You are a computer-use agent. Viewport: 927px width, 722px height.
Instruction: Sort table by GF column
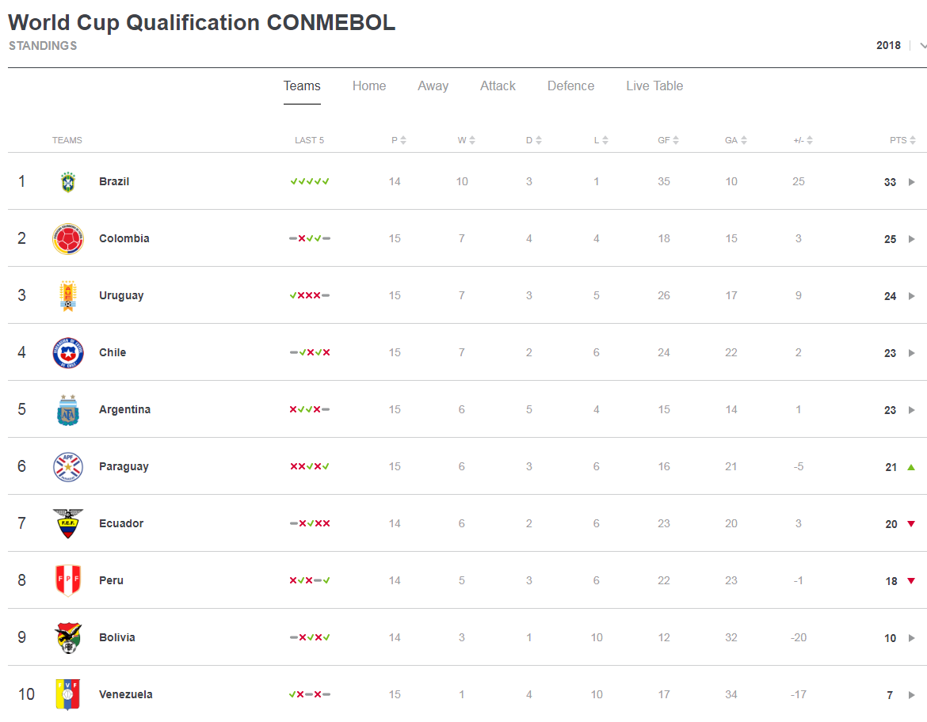point(669,140)
